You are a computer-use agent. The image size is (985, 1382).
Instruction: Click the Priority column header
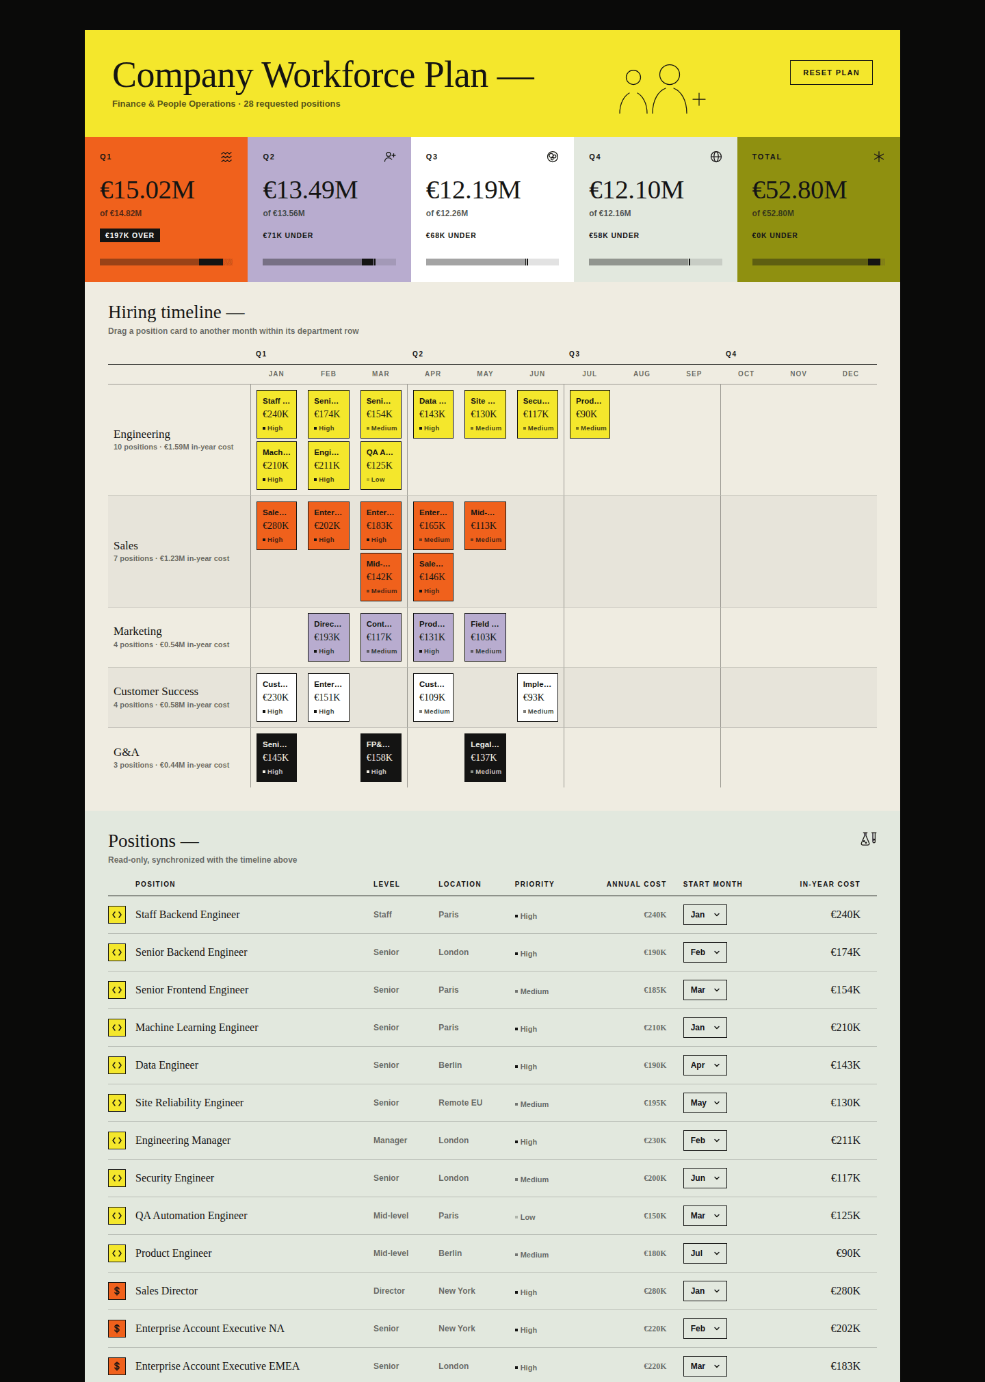point(534,884)
